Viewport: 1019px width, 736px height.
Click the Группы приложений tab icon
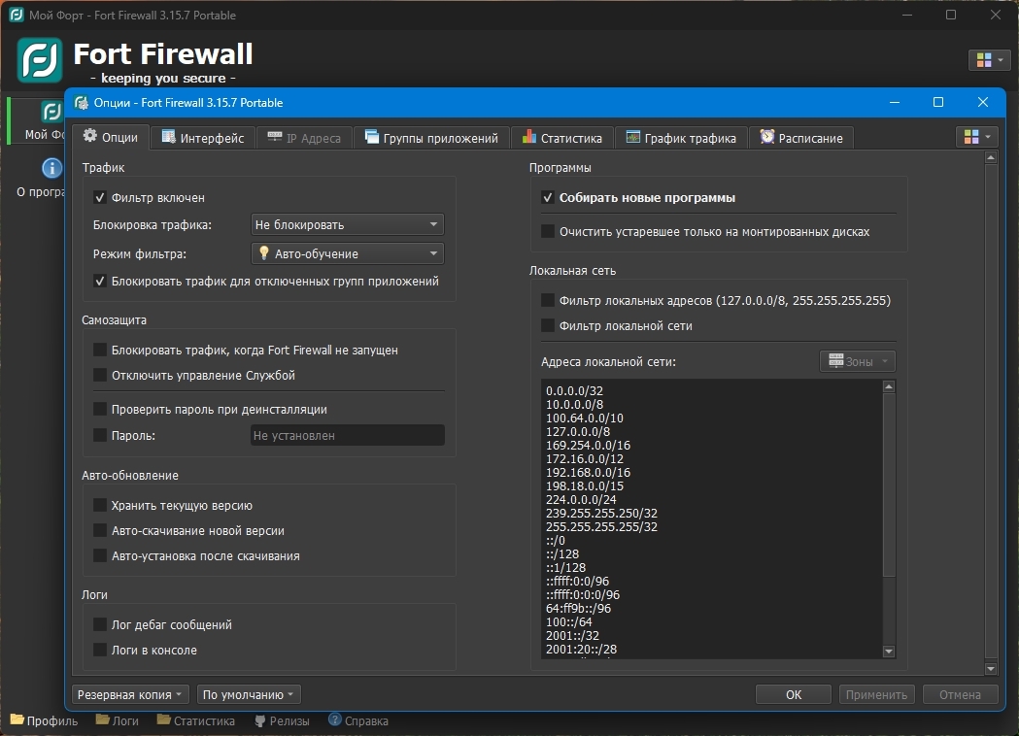pos(371,136)
